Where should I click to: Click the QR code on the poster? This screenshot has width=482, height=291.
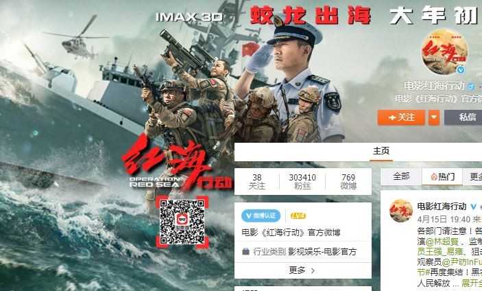tap(182, 222)
